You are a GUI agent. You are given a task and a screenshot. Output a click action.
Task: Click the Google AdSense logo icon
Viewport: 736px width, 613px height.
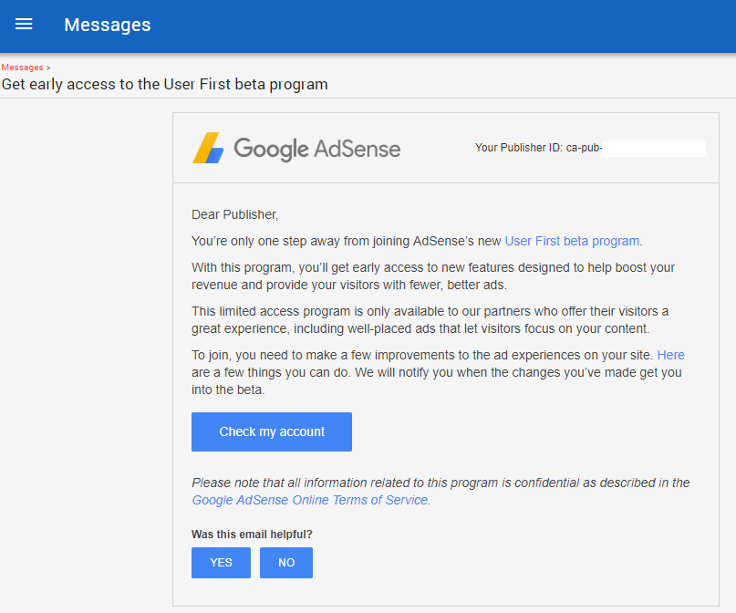click(x=208, y=148)
